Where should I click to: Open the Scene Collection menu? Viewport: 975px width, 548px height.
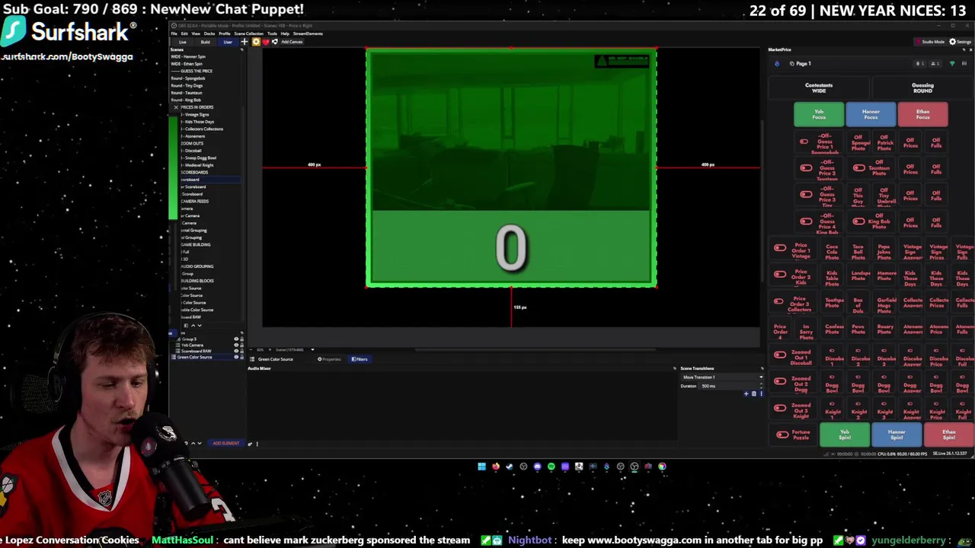point(249,33)
